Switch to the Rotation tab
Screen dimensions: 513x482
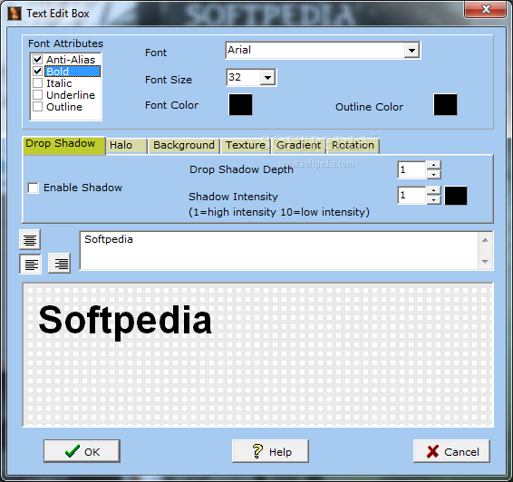tap(353, 146)
